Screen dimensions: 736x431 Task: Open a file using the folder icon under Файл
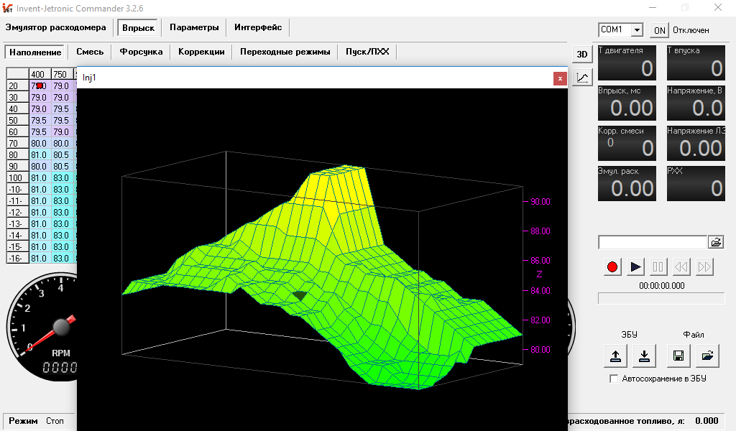point(707,356)
